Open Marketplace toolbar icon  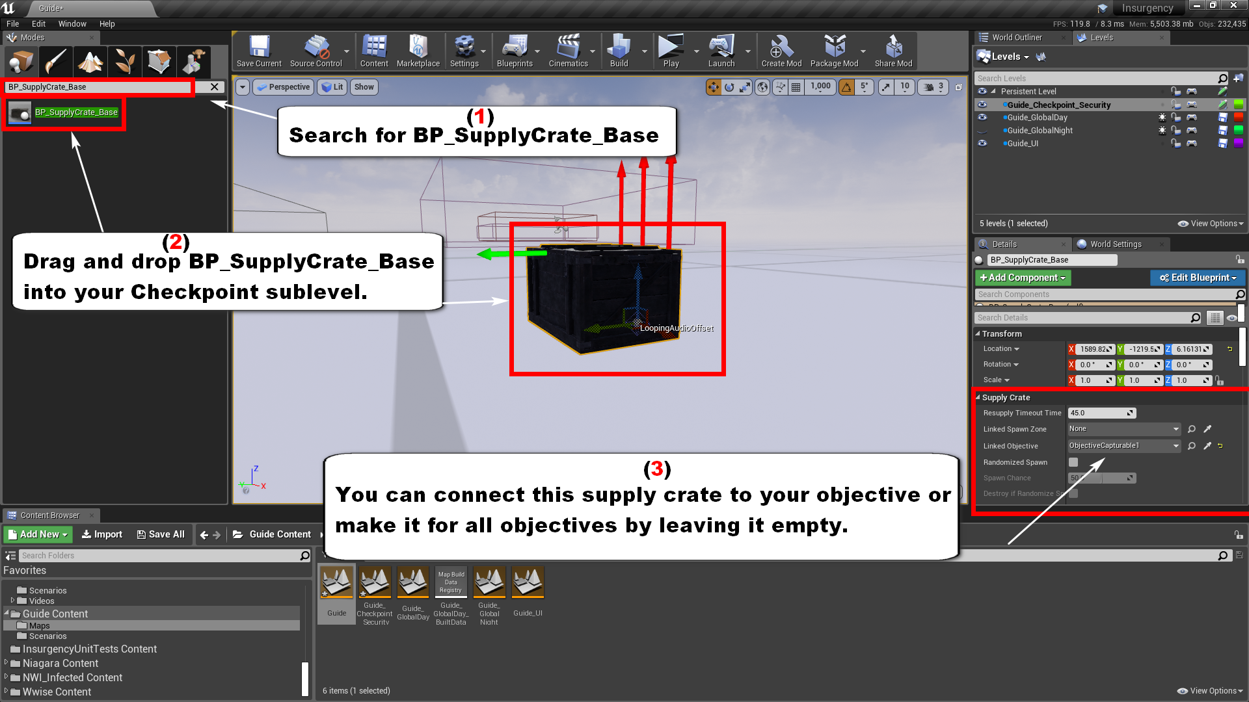click(x=418, y=51)
